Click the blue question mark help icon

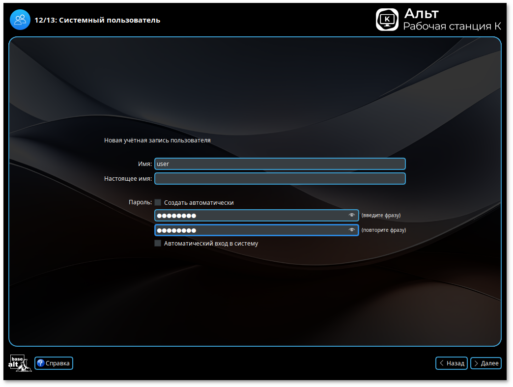pyautogui.click(x=41, y=363)
